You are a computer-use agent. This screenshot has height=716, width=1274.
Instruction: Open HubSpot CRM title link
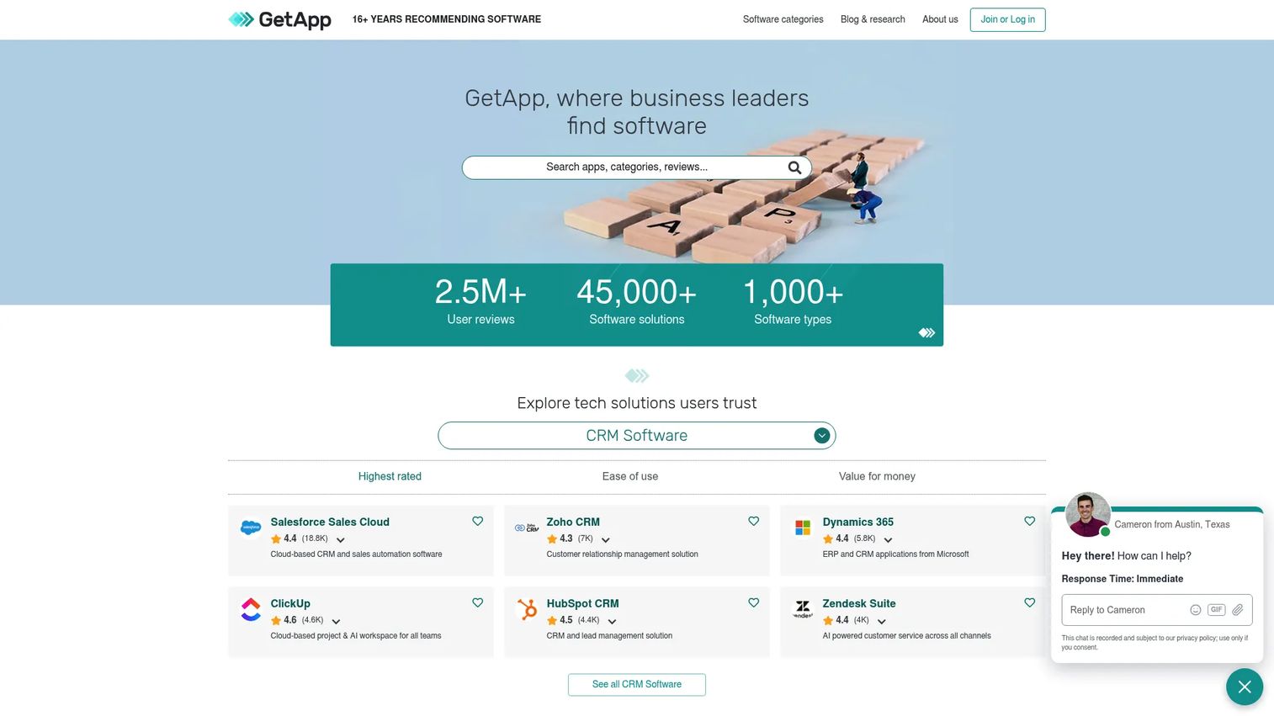tap(582, 603)
